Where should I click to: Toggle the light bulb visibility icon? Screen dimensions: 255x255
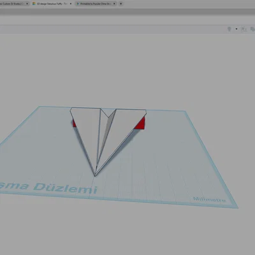pos(229,29)
